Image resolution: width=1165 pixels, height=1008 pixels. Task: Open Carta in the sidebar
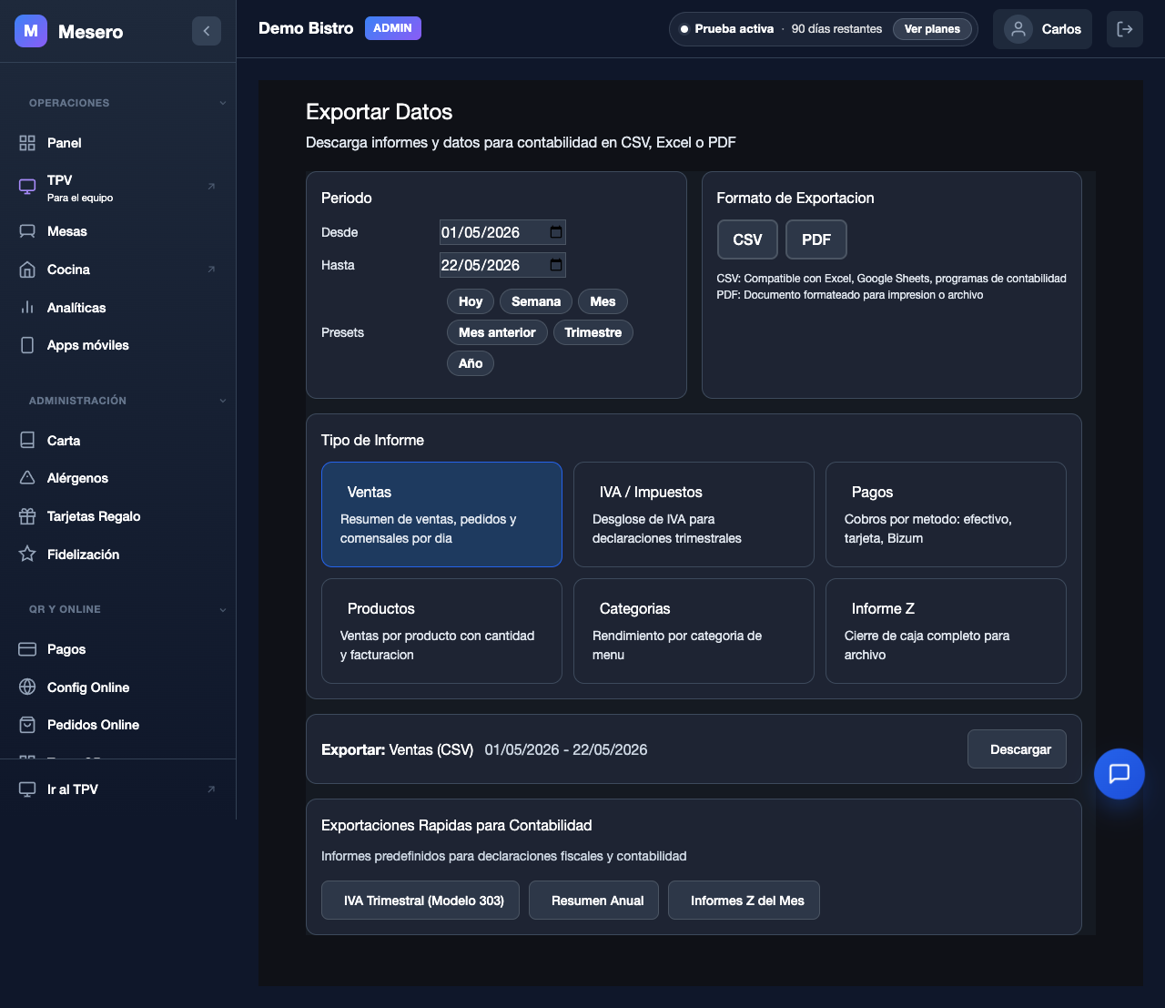click(x=118, y=441)
